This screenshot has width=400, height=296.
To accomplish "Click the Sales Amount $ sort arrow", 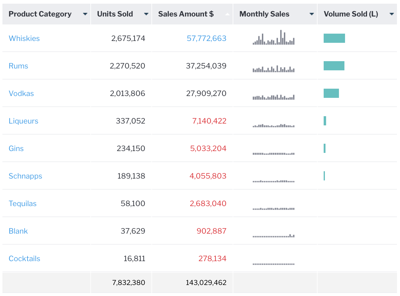I will (x=227, y=14).
